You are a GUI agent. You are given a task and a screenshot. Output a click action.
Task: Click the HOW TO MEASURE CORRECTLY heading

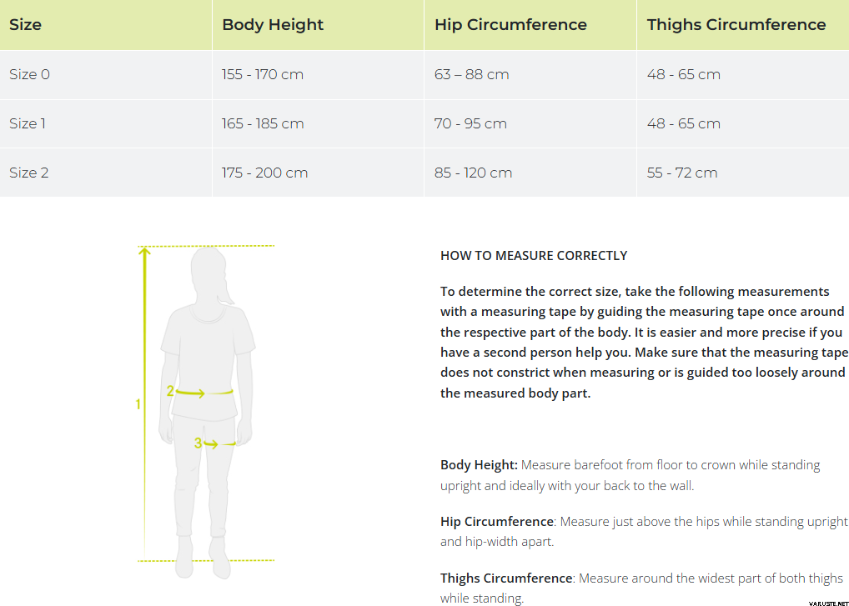click(534, 255)
